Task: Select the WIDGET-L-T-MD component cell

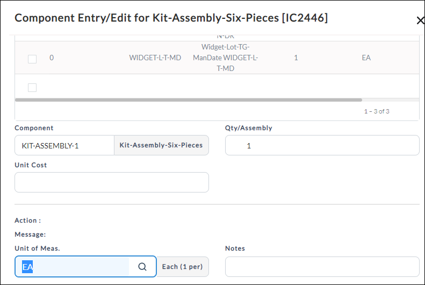Action: point(155,58)
